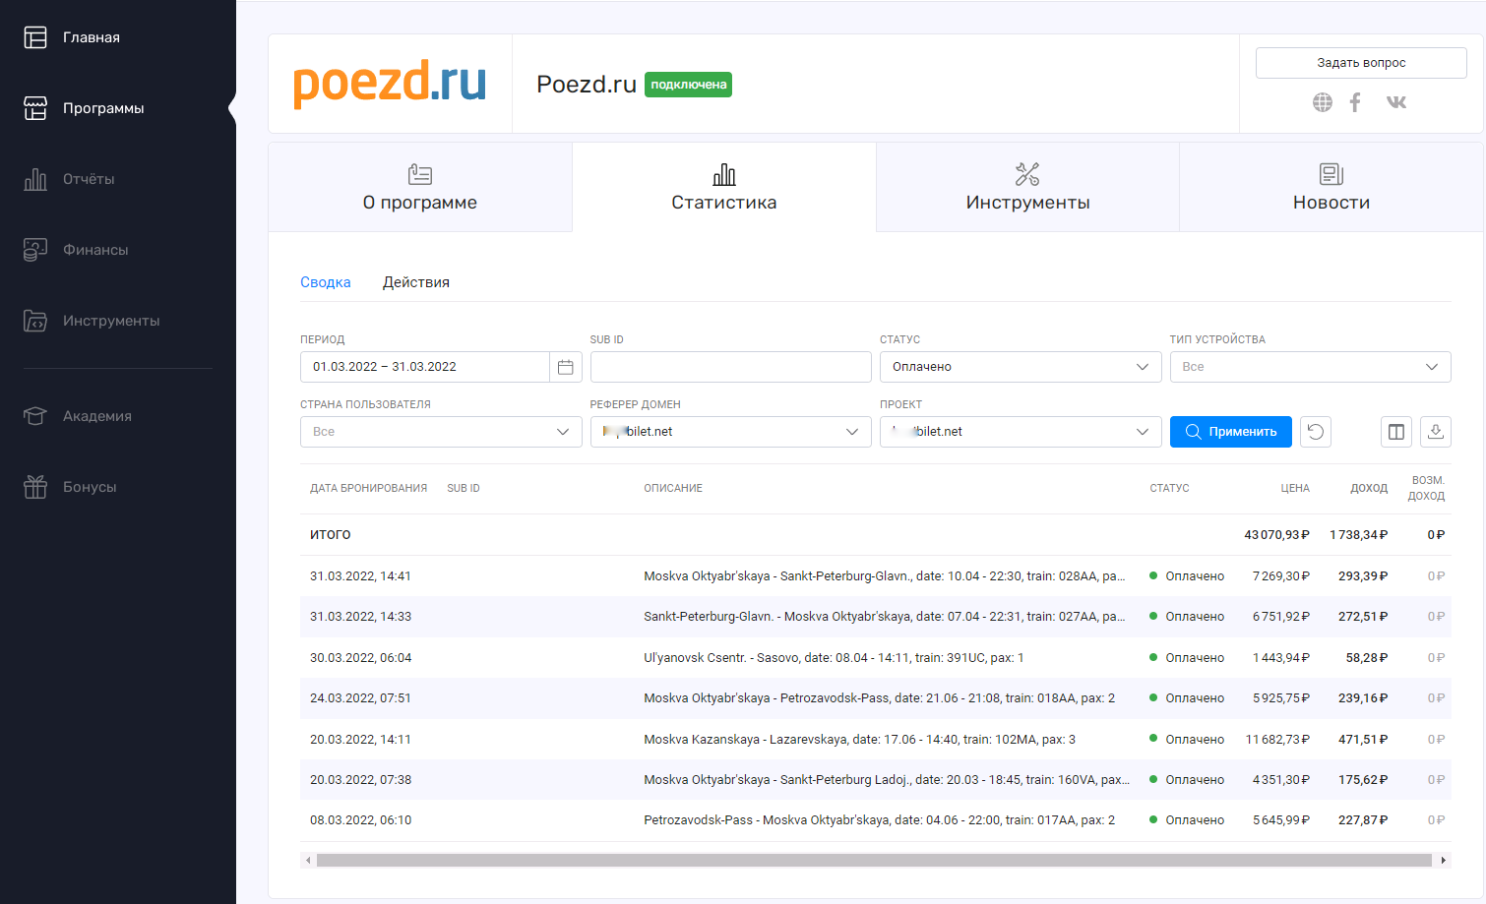Switch to the Статистика tab

tap(724, 187)
